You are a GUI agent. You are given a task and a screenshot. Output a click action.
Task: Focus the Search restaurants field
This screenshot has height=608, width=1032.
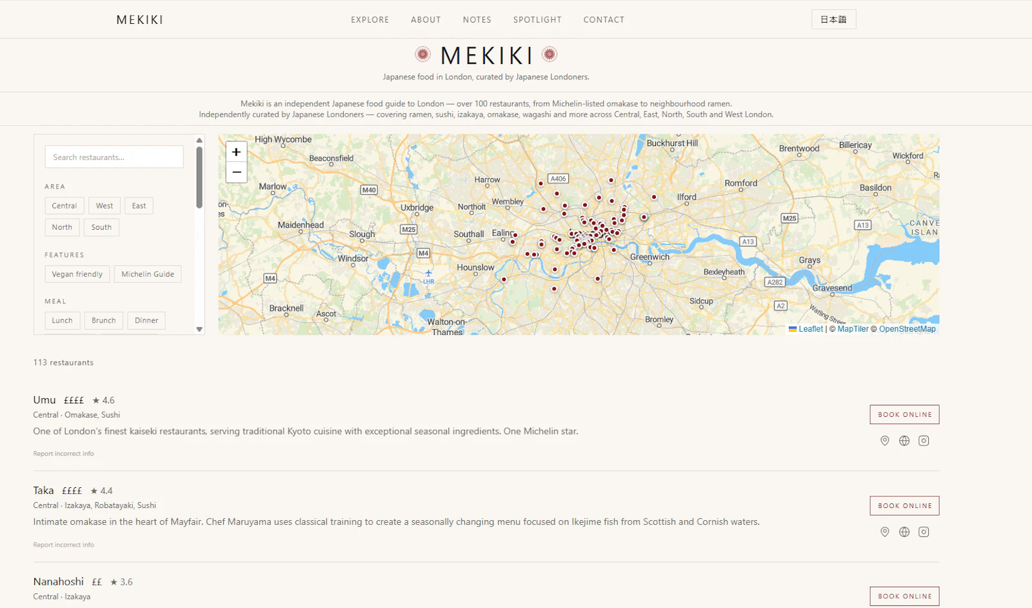114,157
